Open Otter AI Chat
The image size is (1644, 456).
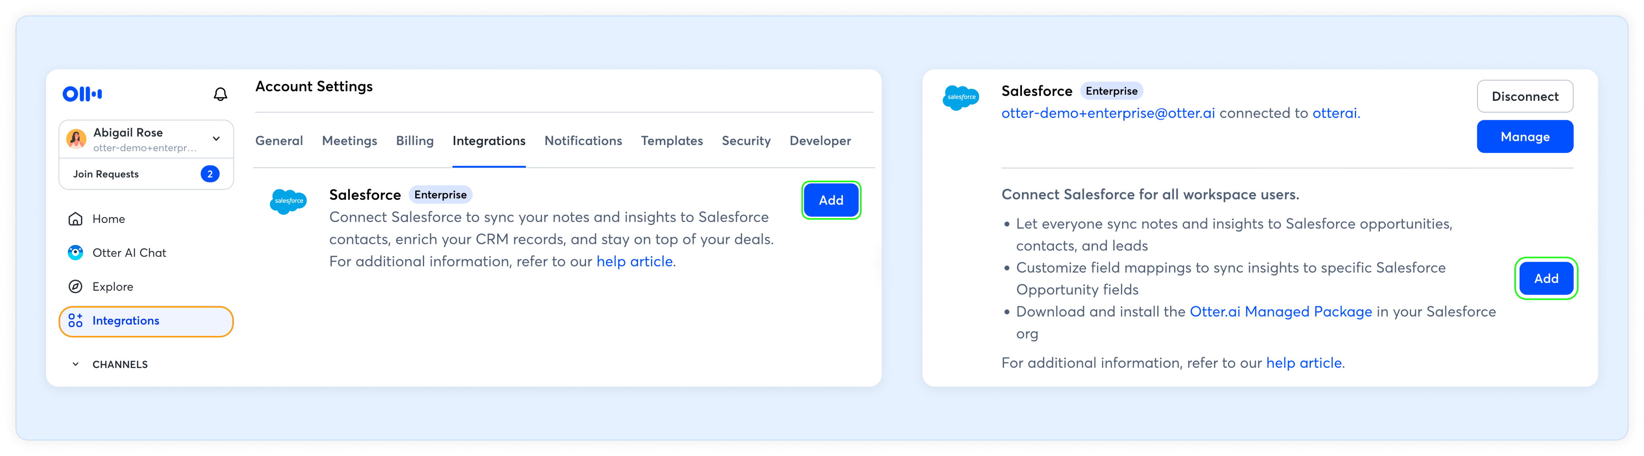pos(128,253)
